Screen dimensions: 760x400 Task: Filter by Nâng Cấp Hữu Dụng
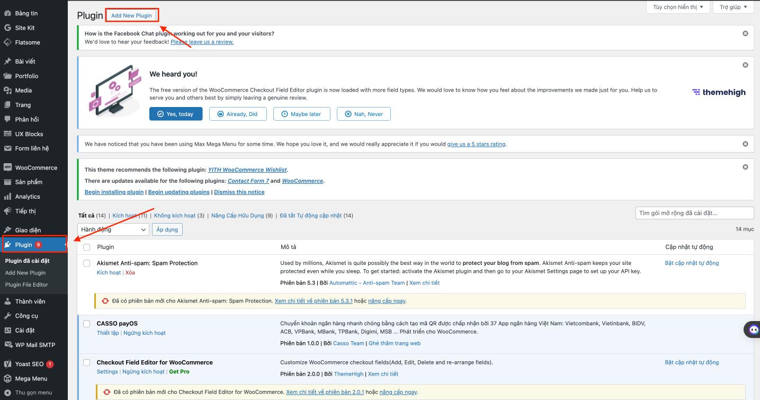click(x=238, y=216)
